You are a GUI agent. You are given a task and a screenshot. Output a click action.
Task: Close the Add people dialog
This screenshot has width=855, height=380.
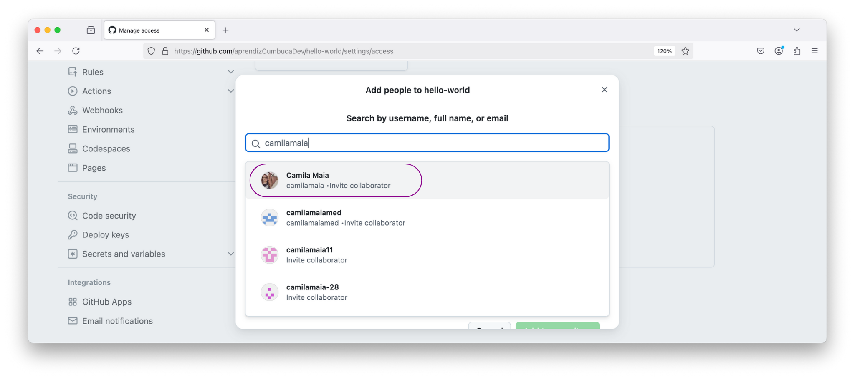(x=604, y=90)
